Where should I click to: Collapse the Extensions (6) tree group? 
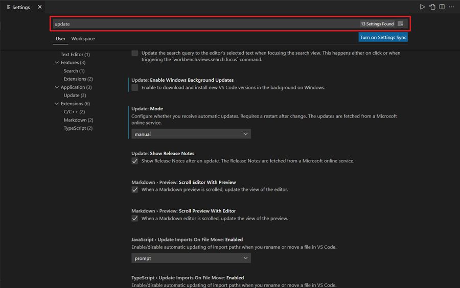[57, 104]
